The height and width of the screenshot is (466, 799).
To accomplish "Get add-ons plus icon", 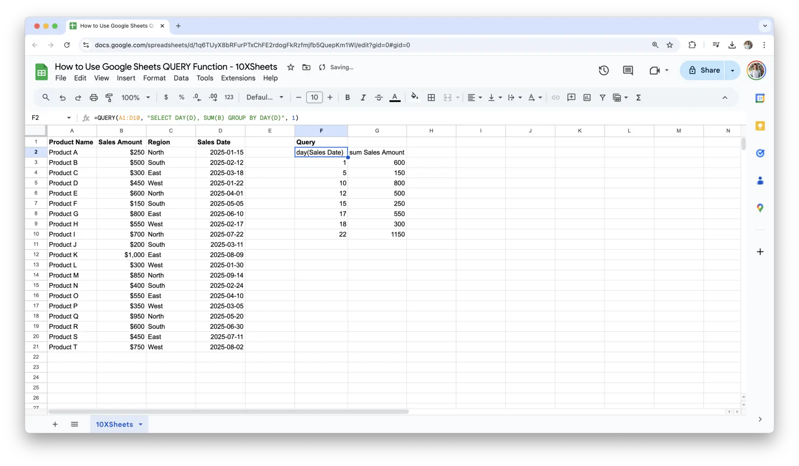I will point(760,252).
